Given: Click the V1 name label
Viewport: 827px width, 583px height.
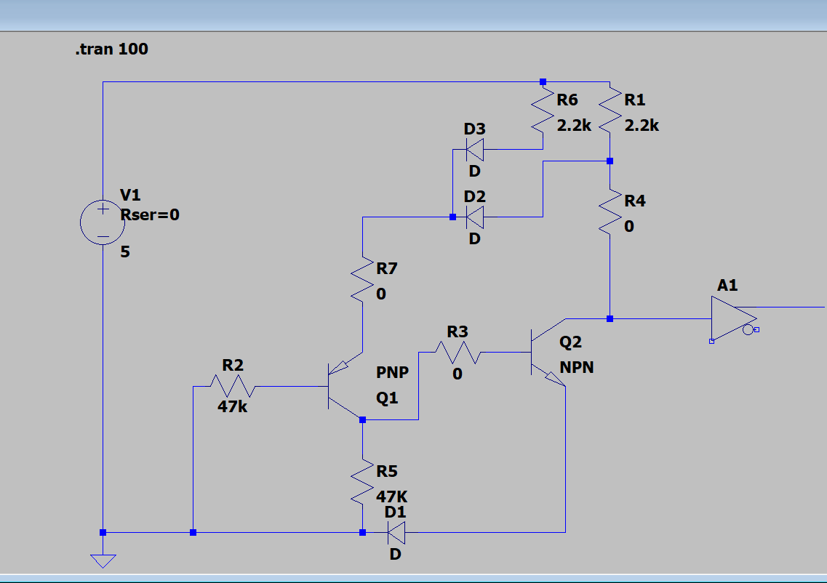Looking at the screenshot, I should point(130,195).
